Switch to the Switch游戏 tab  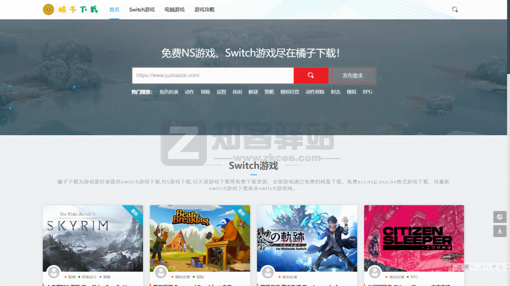coord(142,9)
